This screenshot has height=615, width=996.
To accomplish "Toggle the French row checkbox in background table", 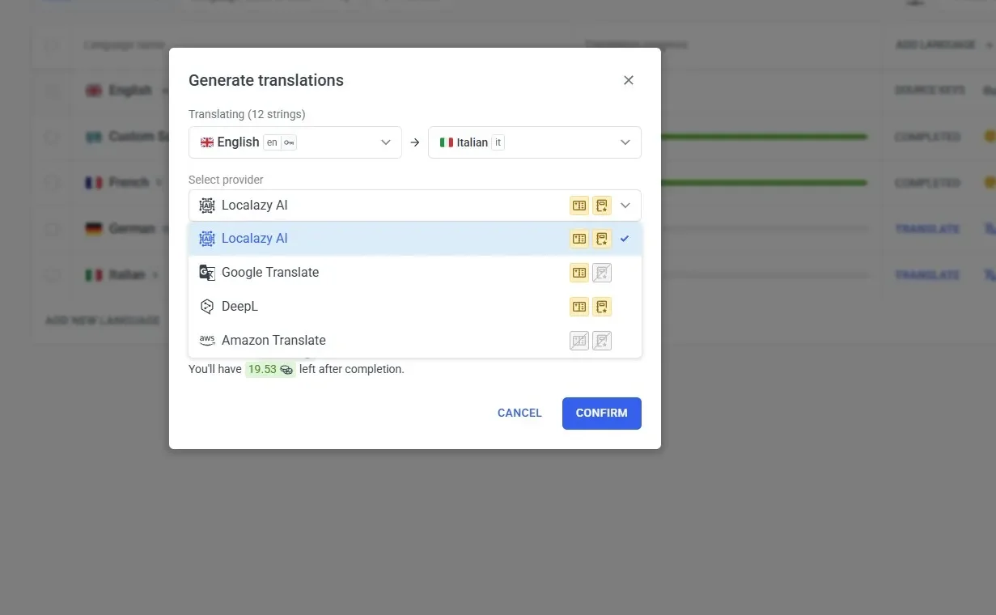I will click(x=52, y=183).
